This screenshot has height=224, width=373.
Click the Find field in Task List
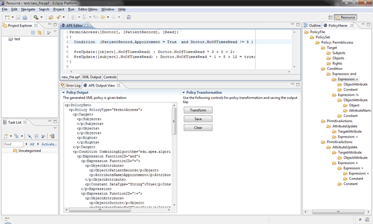(x=13, y=144)
